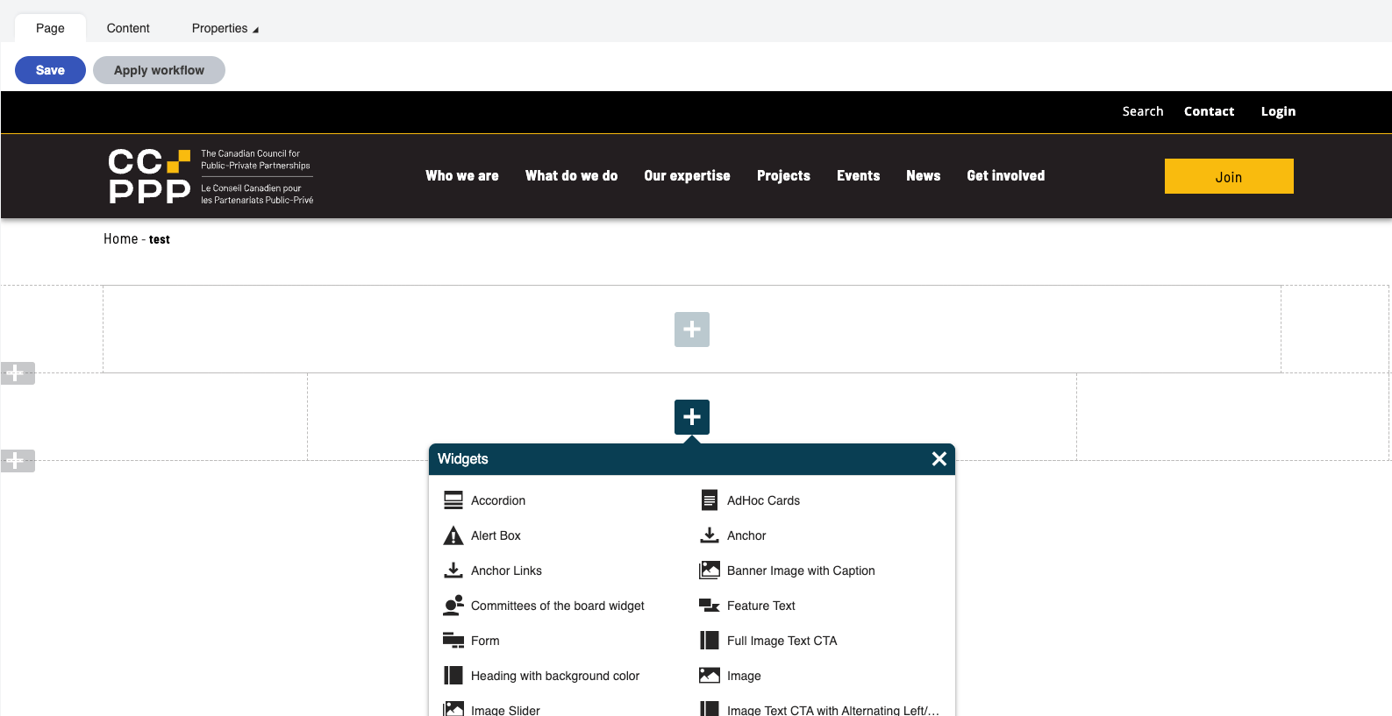Click the dark blue plus widget button
The height and width of the screenshot is (716, 1392).
coord(691,417)
